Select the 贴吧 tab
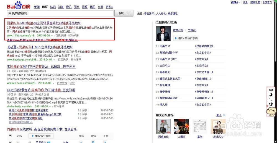The width and height of the screenshot is (277, 143). (53, 7)
